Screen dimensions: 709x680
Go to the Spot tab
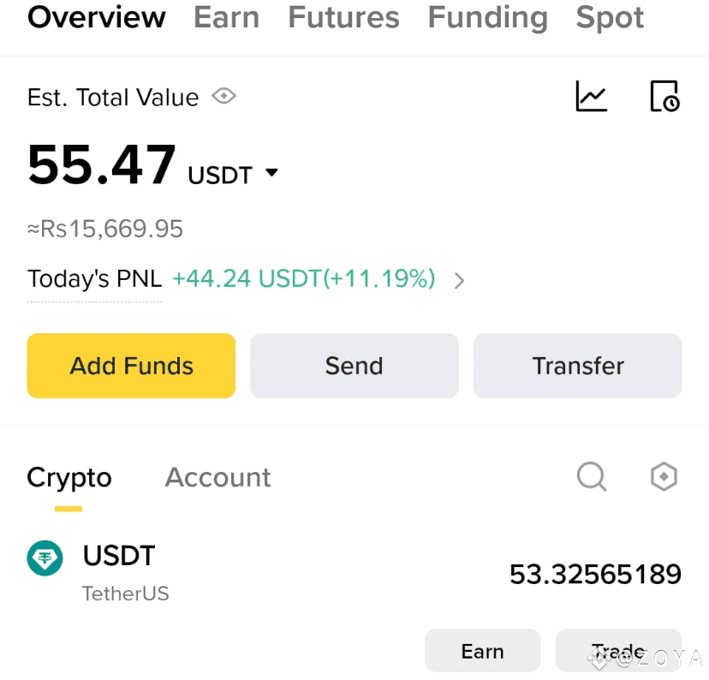pyautogui.click(x=610, y=18)
